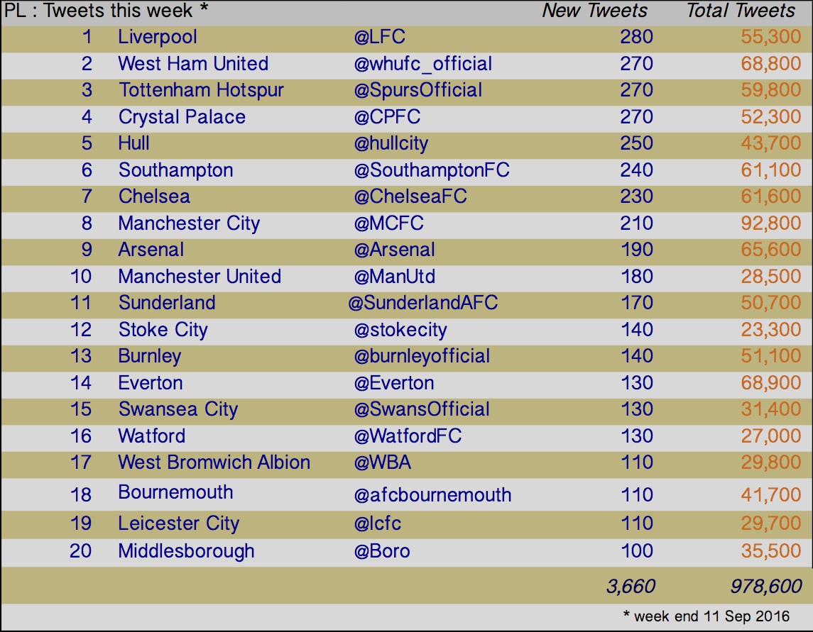Select the @SunderlandAFC handle
813x632 pixels.
tap(422, 303)
